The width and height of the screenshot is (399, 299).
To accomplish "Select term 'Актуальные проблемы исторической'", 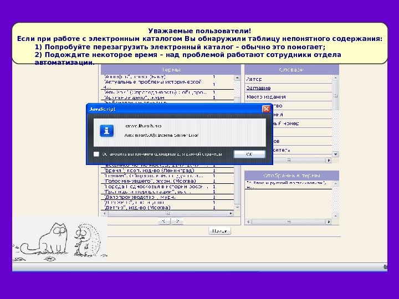I will [x=168, y=84].
